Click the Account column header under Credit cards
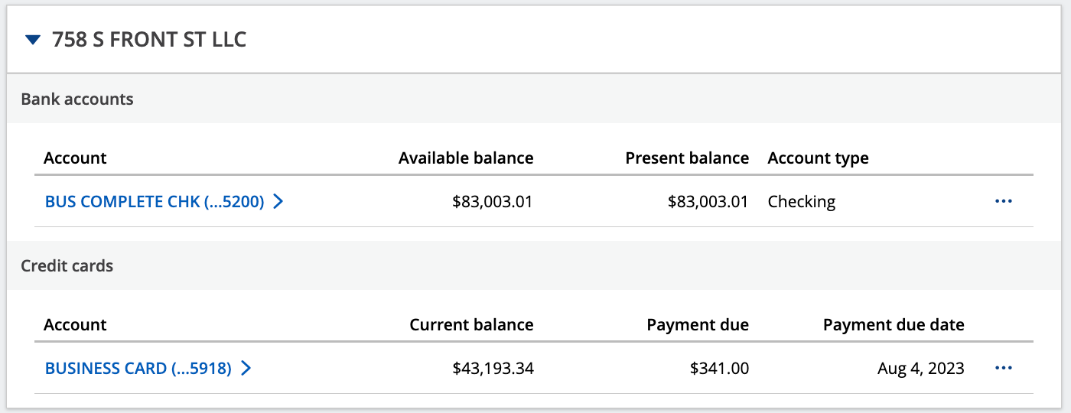 (x=75, y=325)
